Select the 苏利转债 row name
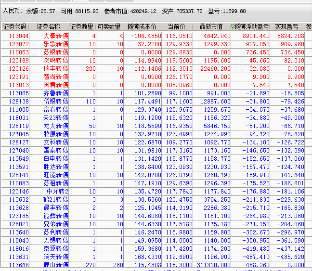The height and width of the screenshot is (271, 312). [56, 232]
